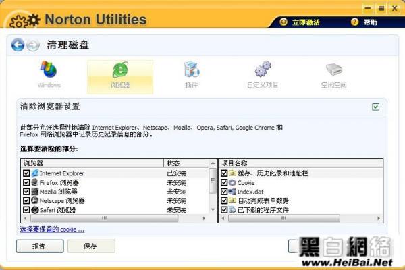Viewport: 405px width, 270px height.
Task: Click the 保存 save button
Action: [91, 246]
